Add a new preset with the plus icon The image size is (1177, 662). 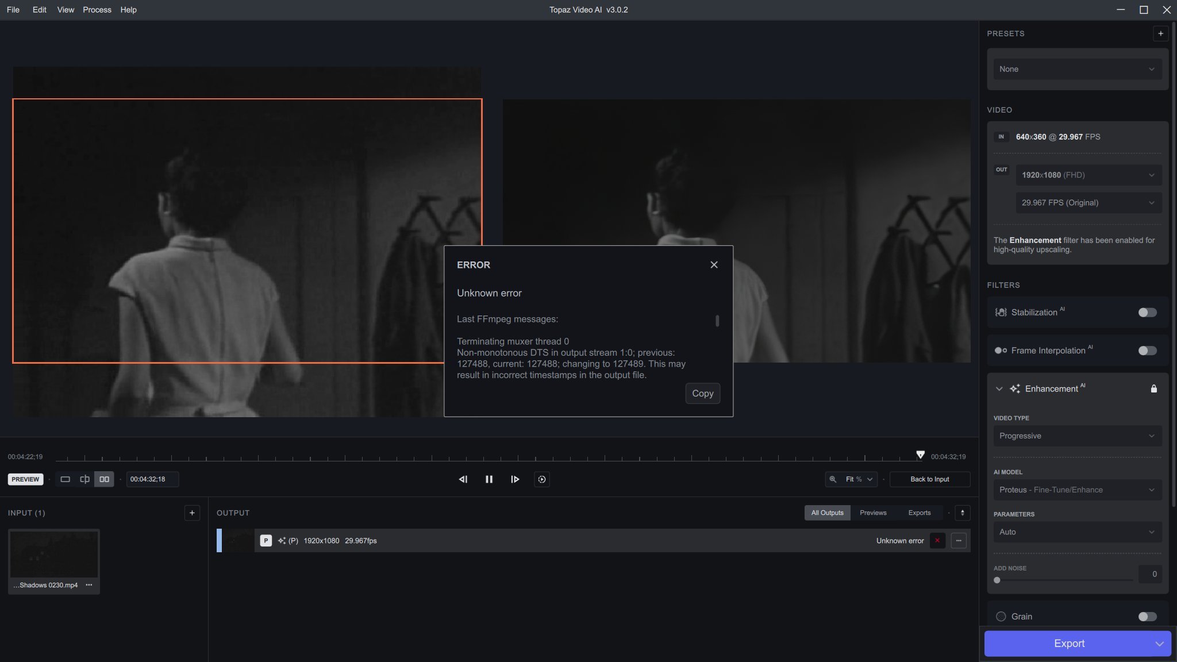pyautogui.click(x=1161, y=33)
